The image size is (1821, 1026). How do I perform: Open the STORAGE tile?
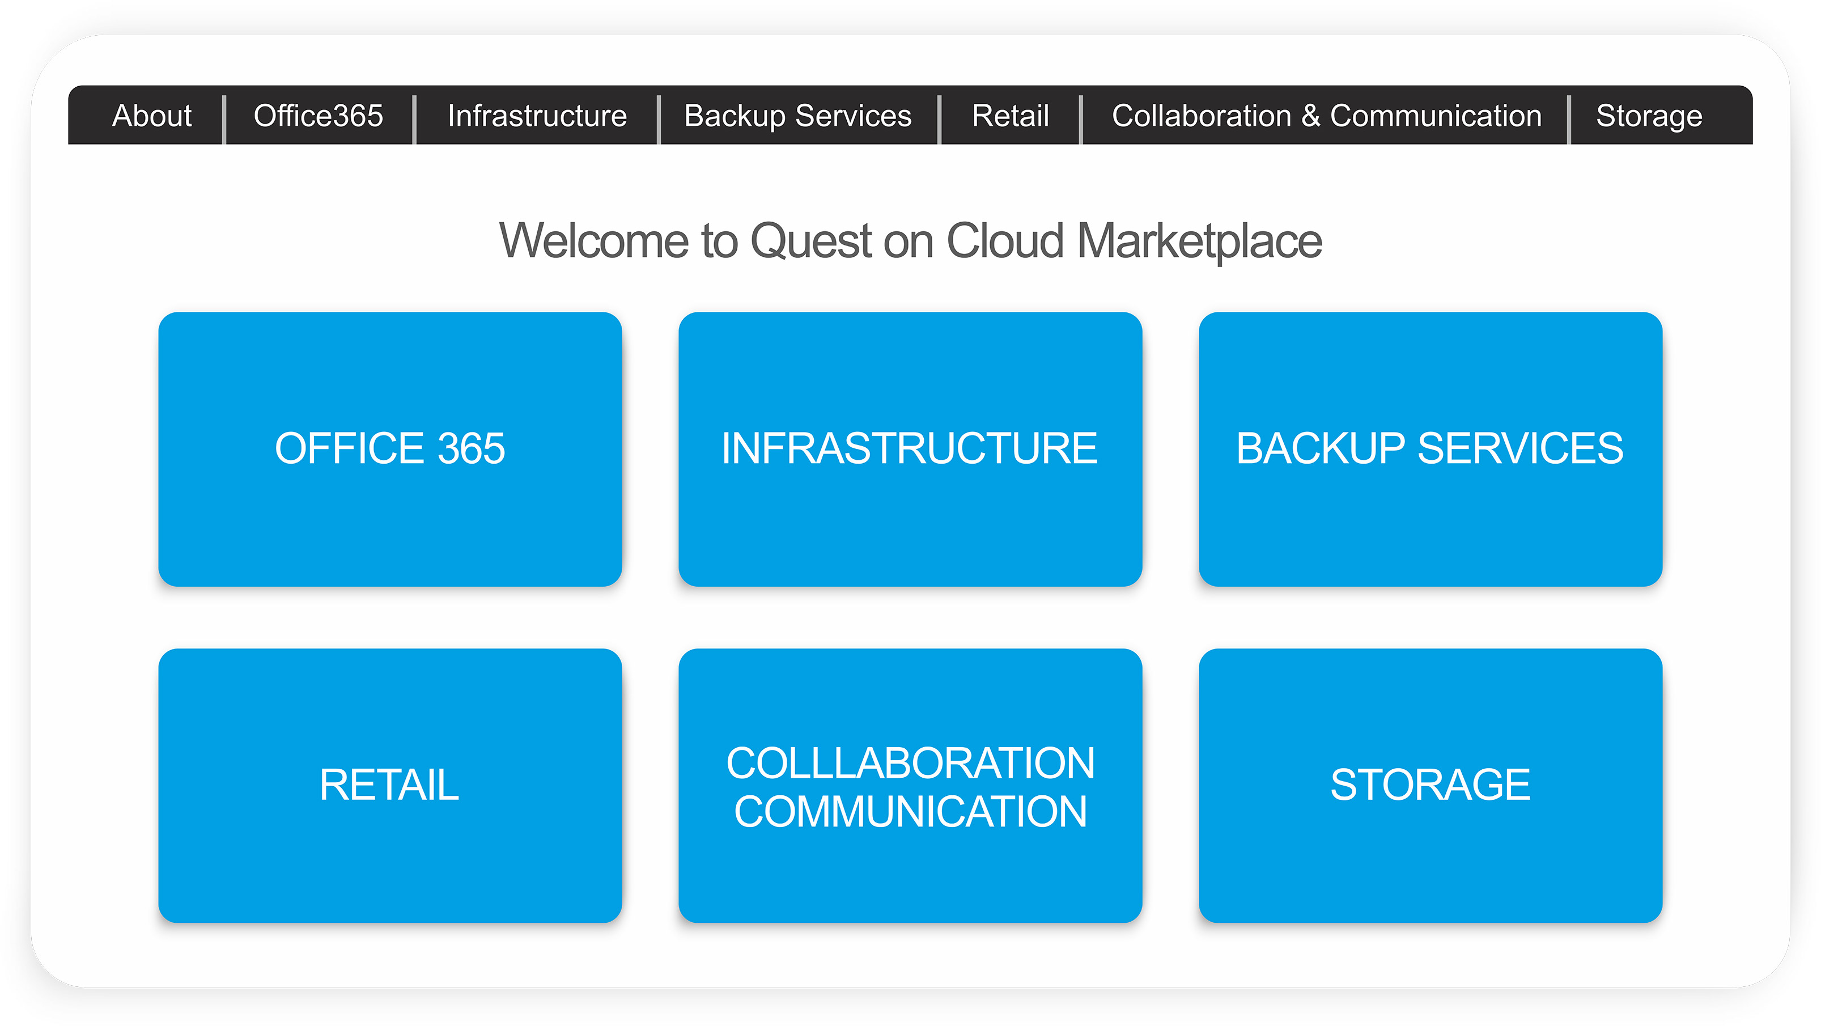[1431, 786]
